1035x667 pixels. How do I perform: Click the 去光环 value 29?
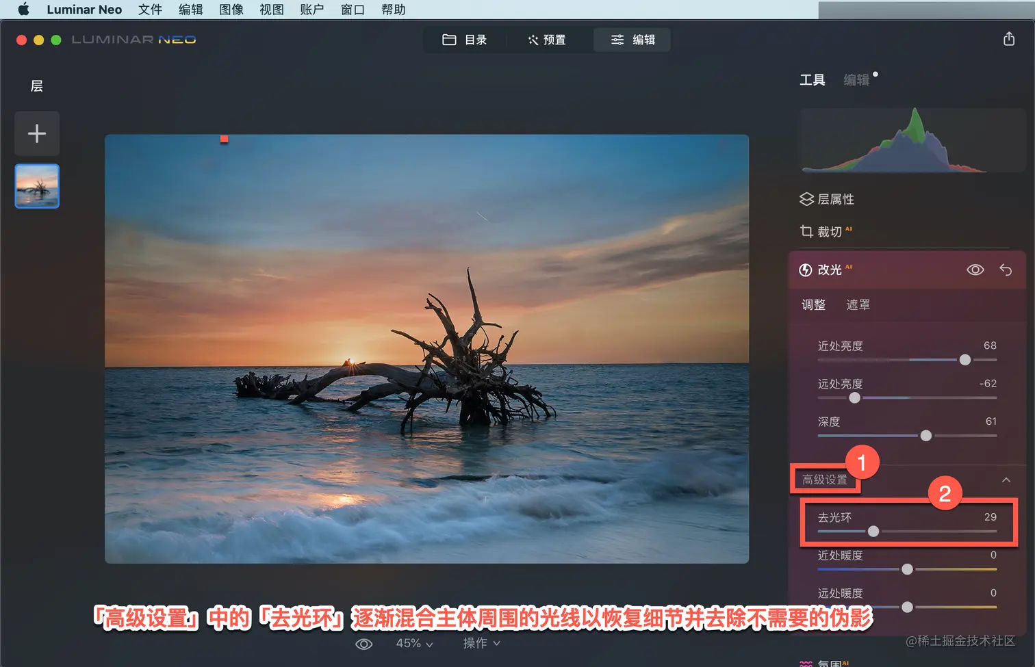(991, 517)
